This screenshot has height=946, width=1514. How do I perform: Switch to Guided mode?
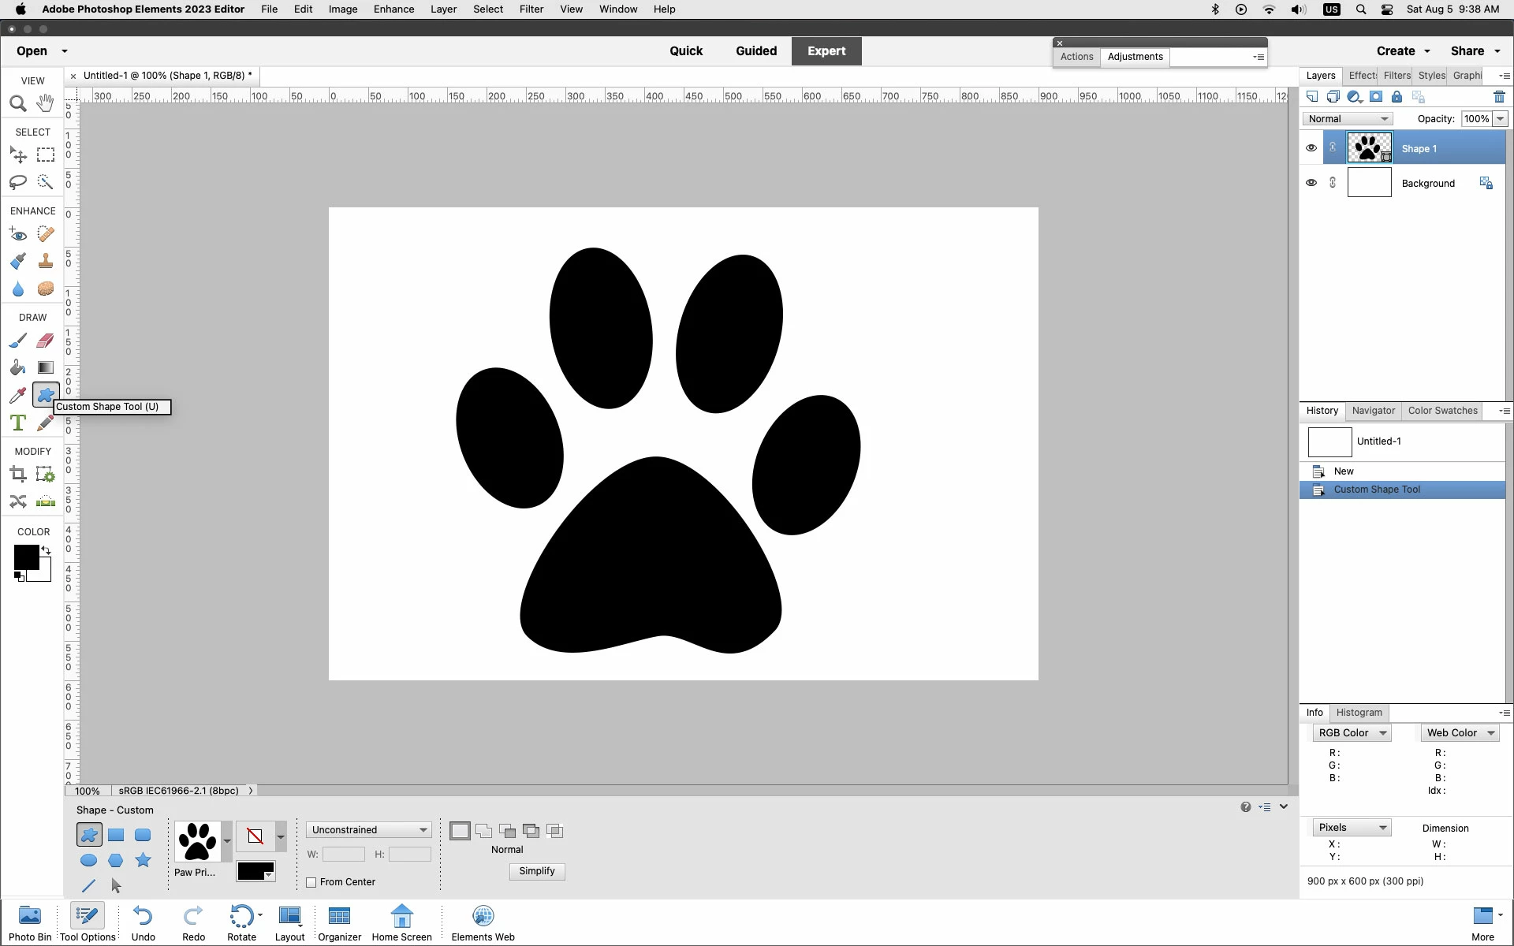pos(755,51)
